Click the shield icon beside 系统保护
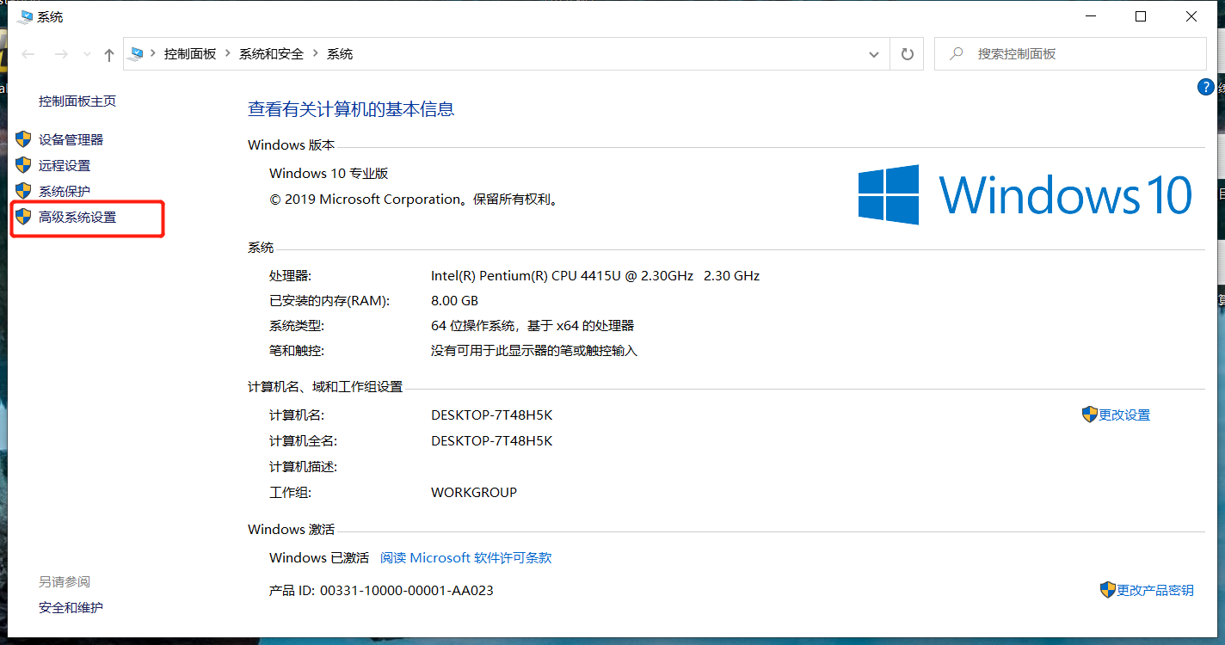The height and width of the screenshot is (645, 1225). point(23,191)
